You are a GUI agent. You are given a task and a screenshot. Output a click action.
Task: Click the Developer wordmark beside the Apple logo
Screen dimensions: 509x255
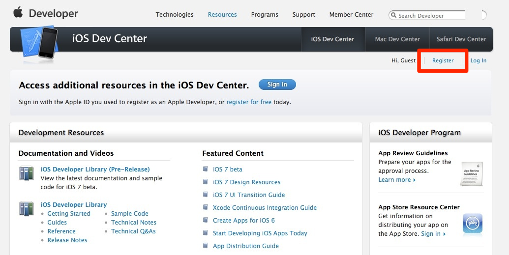[x=53, y=14]
